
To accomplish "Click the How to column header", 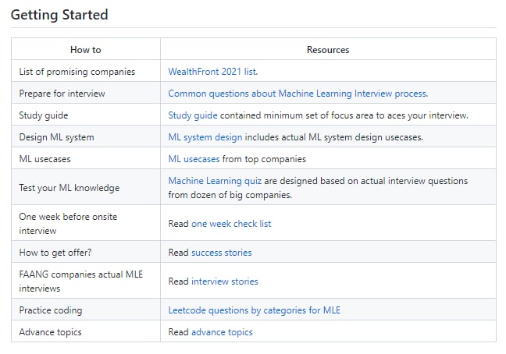I will tap(85, 49).
